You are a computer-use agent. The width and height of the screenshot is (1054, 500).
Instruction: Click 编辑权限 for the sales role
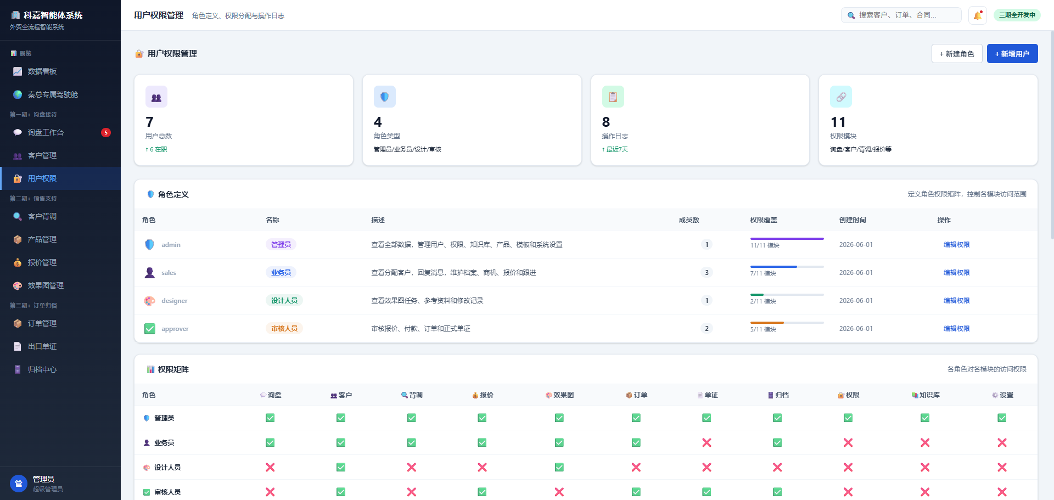coord(957,273)
